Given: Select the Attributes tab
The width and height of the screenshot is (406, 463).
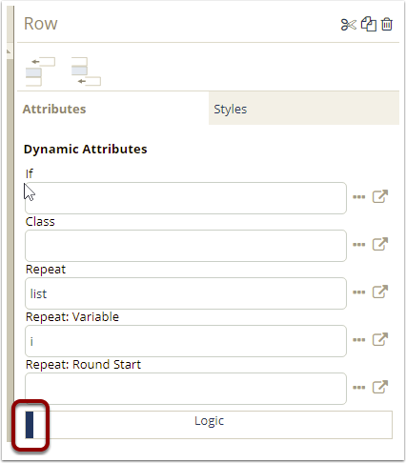Looking at the screenshot, I should (x=113, y=109).
